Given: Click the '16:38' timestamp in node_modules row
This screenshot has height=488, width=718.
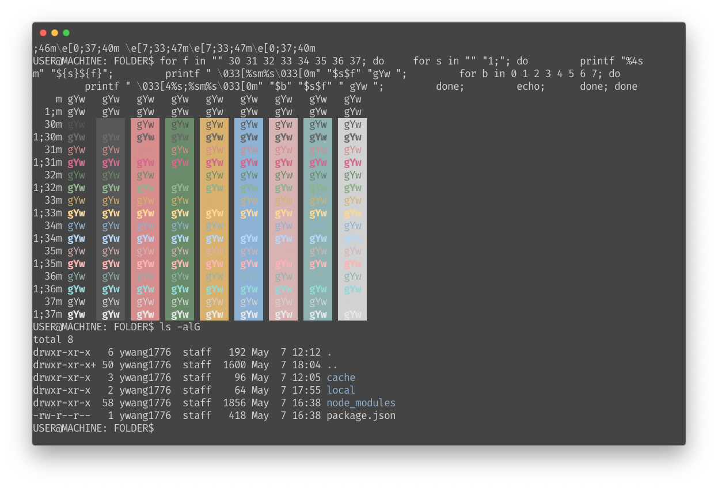Looking at the screenshot, I should (306, 403).
